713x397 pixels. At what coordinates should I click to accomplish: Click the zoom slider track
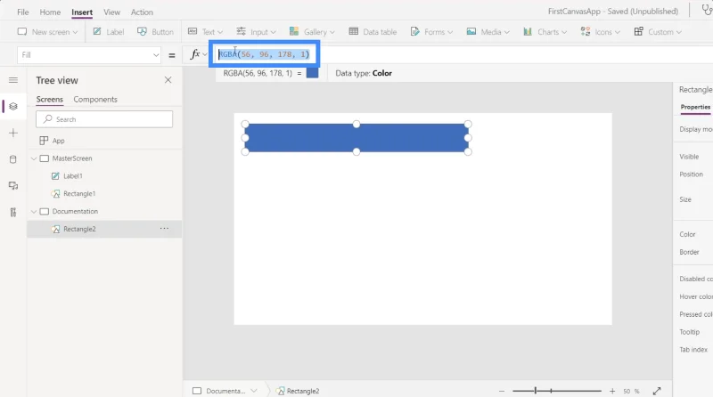(557, 391)
